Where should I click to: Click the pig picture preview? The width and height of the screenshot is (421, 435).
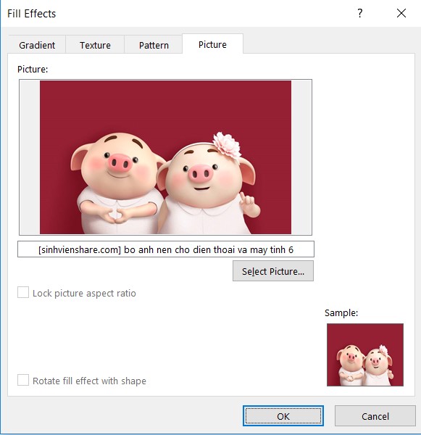pyautogui.click(x=165, y=157)
